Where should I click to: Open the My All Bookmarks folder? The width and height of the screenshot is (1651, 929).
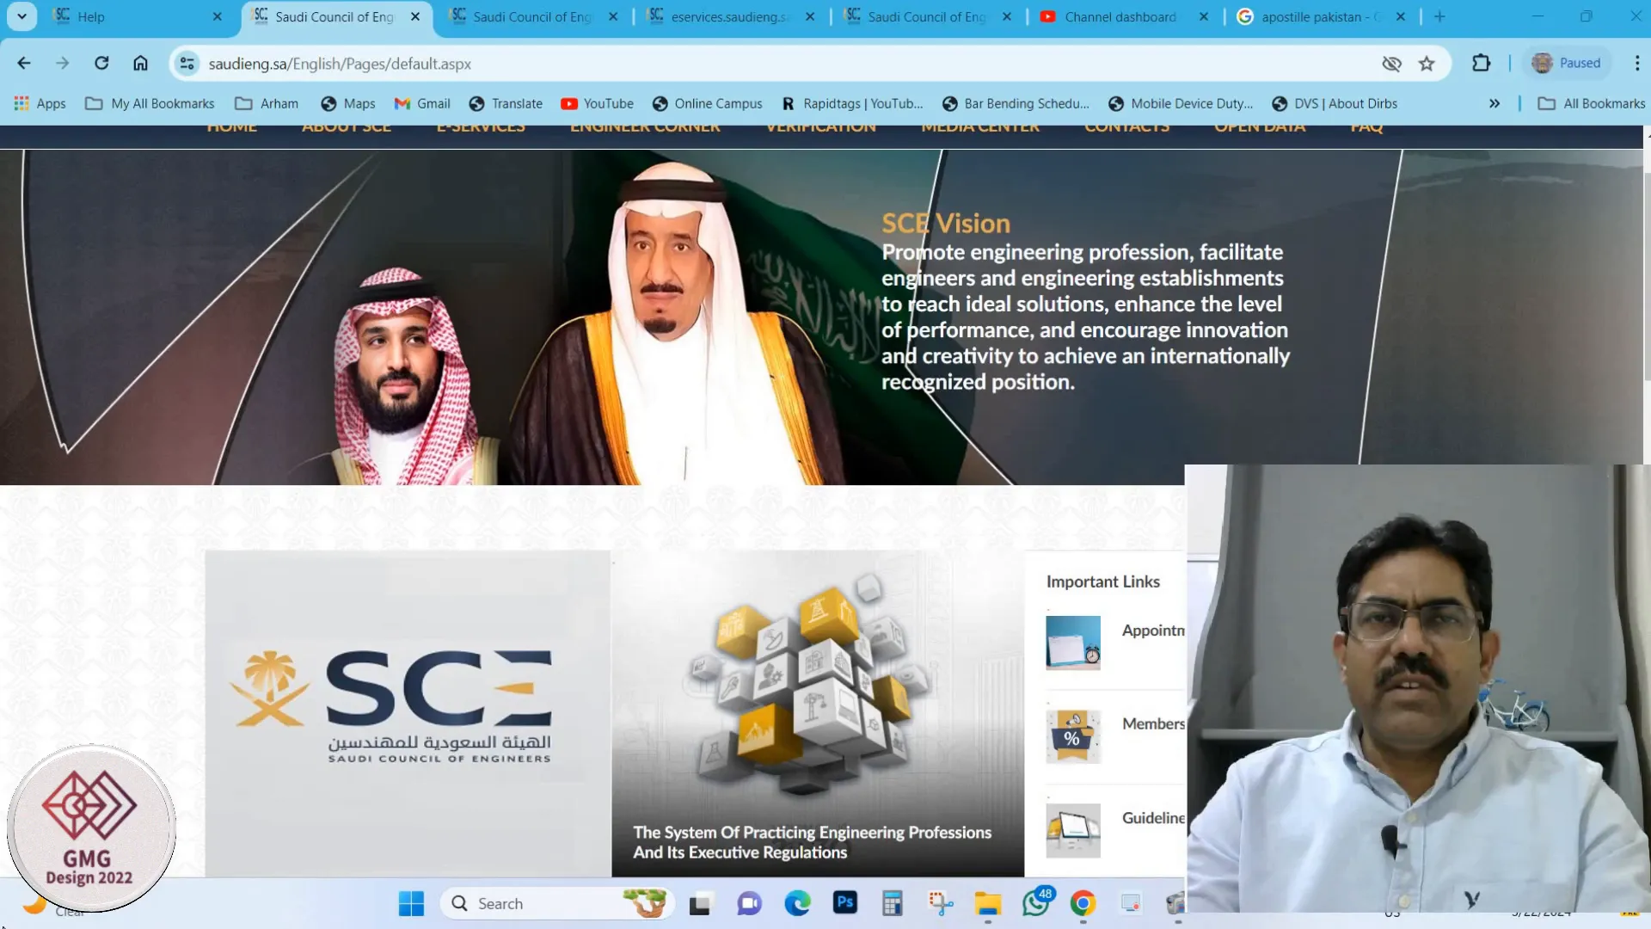click(150, 103)
